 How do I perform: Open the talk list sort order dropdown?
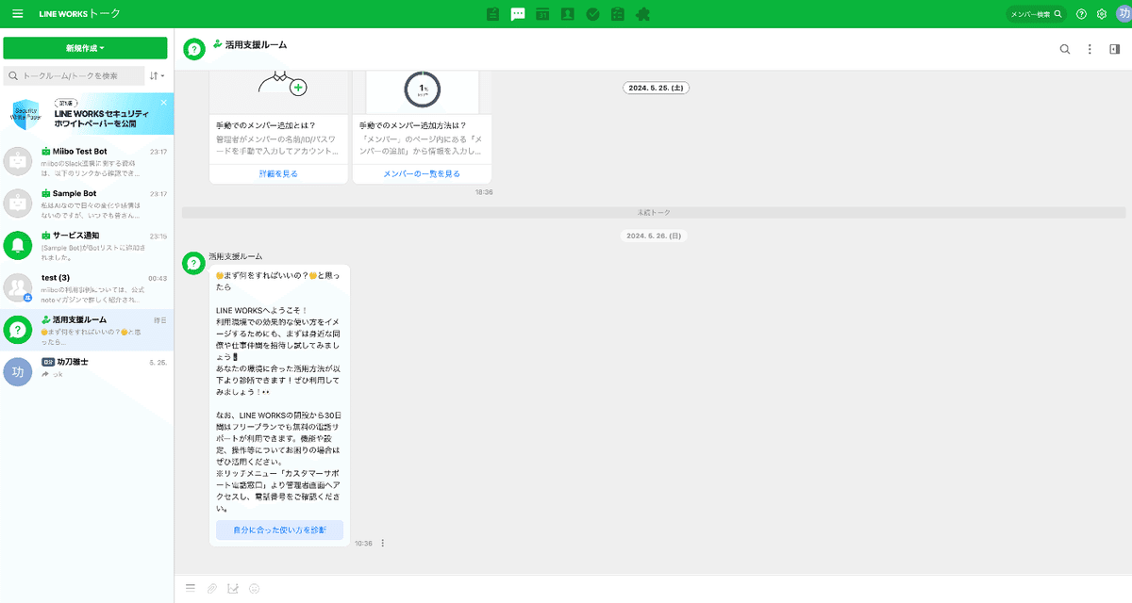pyautogui.click(x=157, y=75)
